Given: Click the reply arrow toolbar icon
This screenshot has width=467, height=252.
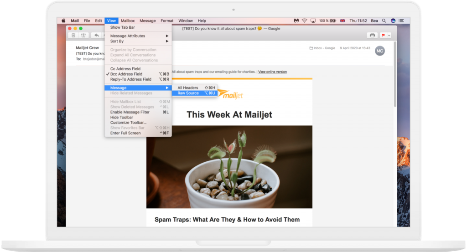Looking at the screenshot, I should (96, 36).
